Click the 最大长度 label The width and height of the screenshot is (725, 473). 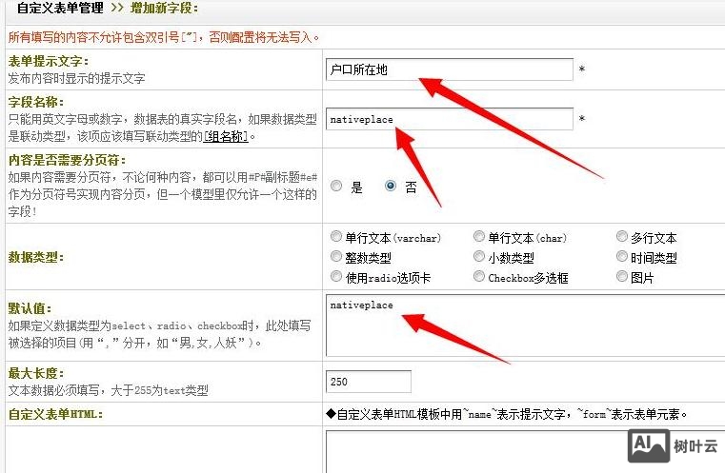pos(36,373)
